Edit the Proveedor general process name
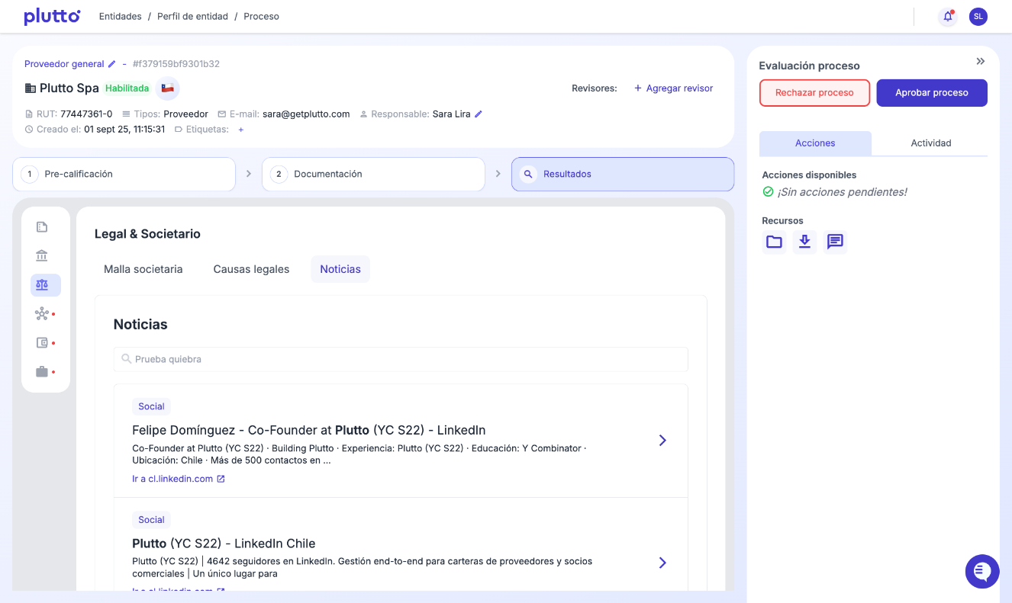1012x603 pixels. [112, 64]
